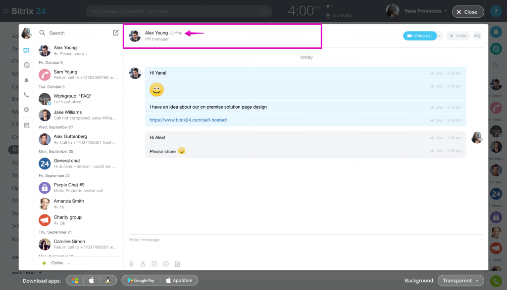Viewport: 507px width, 290px height.
Task: Click the document icon below message input
Action: tap(178, 264)
